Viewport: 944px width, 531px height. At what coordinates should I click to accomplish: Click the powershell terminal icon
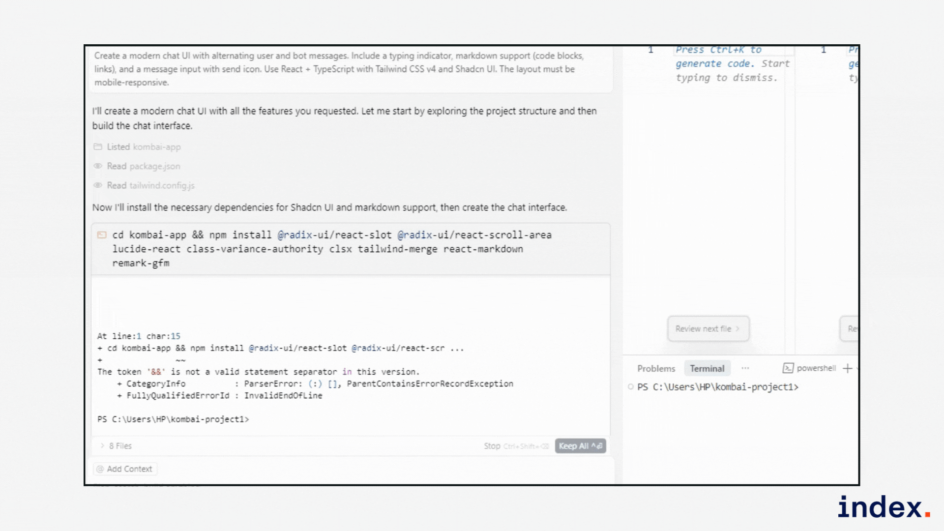788,368
